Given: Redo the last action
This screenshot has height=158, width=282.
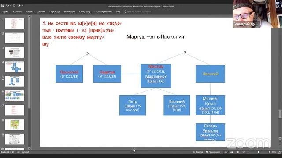Looking at the screenshot, I should pos(14,5).
